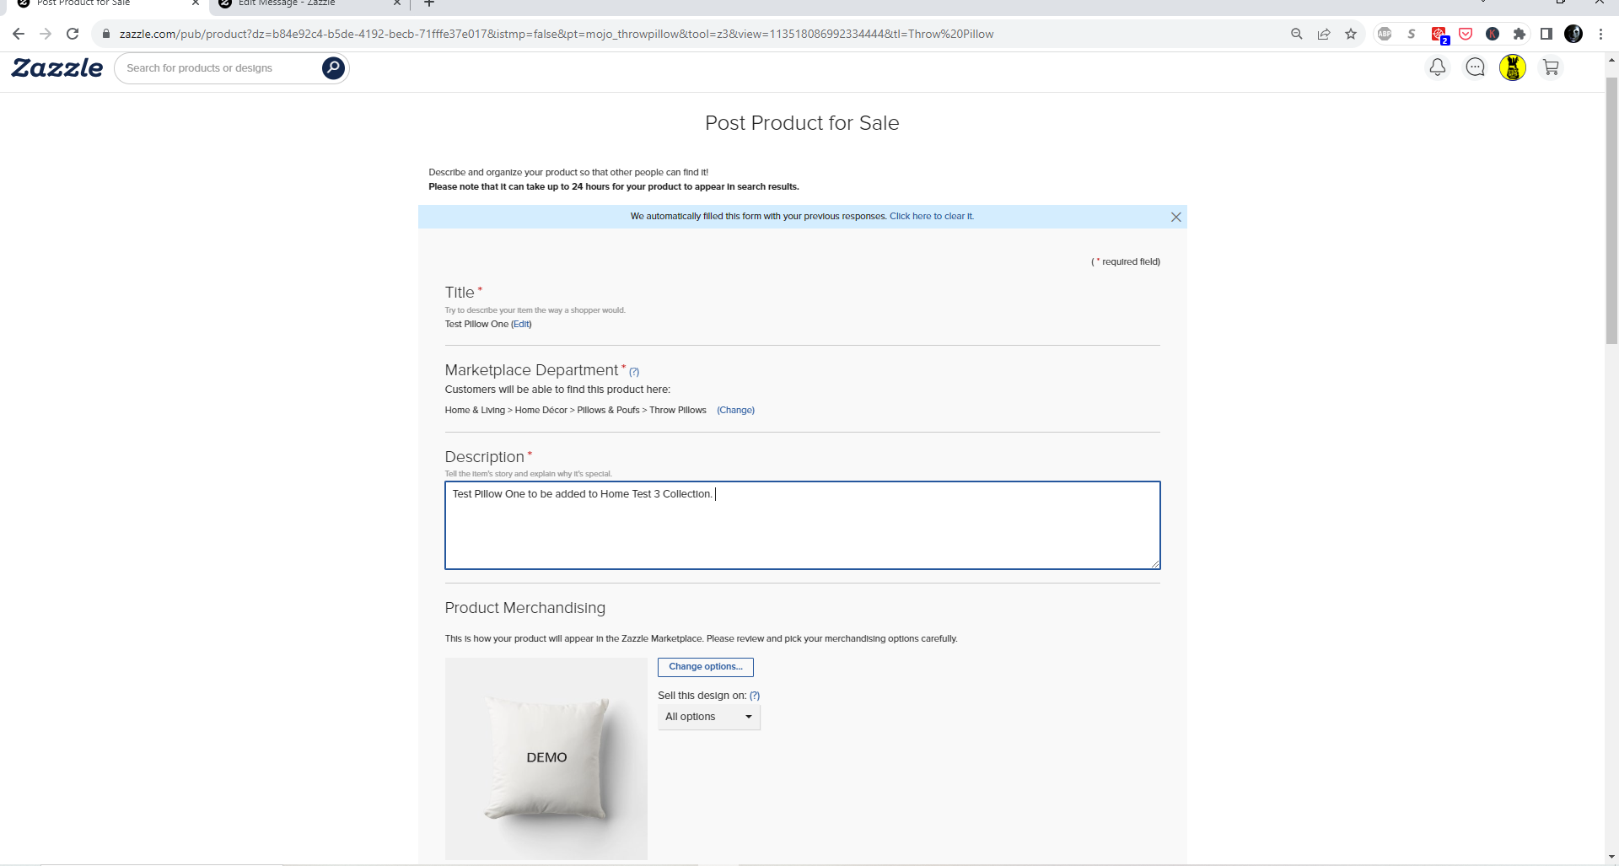This screenshot has height=866, width=1619.
Task: Close the Post Product for Sale tab
Action: pos(196,3)
